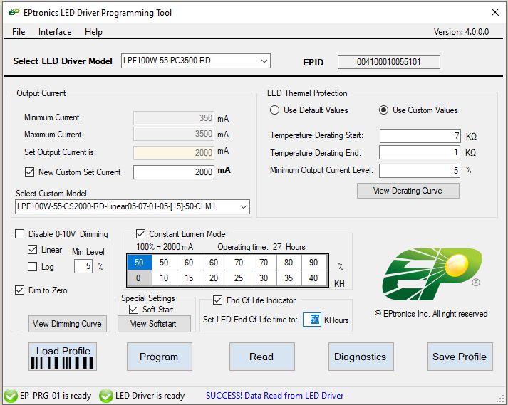Select the Use Default Values radio button
The height and width of the screenshot is (405, 508).
(274, 110)
